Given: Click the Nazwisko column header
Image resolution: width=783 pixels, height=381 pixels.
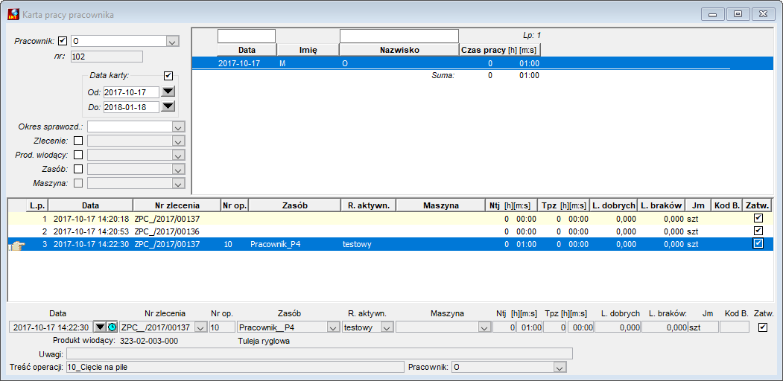Looking at the screenshot, I should (x=399, y=50).
